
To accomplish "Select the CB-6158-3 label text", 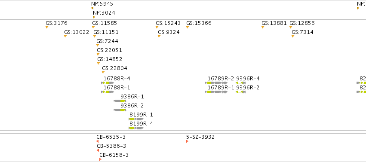I will pyautogui.click(x=114, y=155).
